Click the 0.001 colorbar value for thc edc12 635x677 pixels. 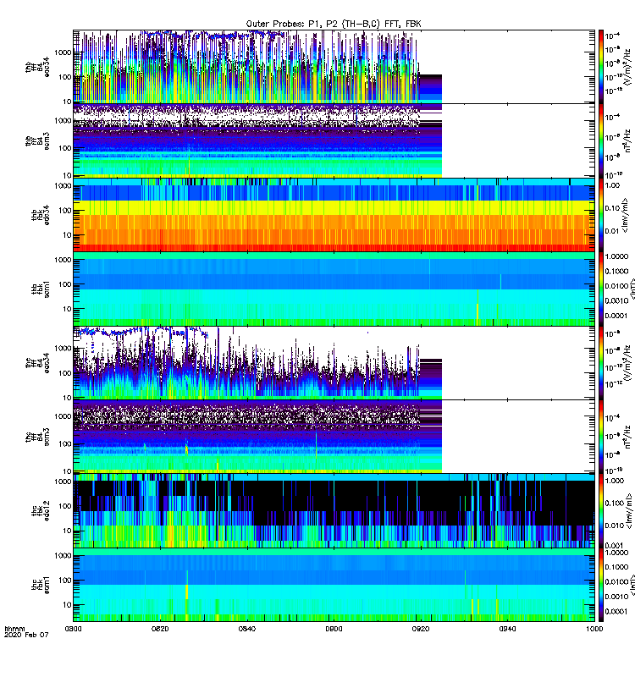tap(614, 545)
